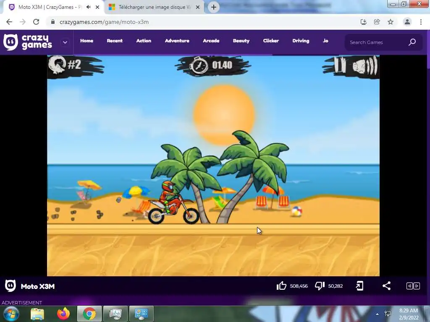Open the Driving category
The image size is (430, 322).
[x=301, y=41]
